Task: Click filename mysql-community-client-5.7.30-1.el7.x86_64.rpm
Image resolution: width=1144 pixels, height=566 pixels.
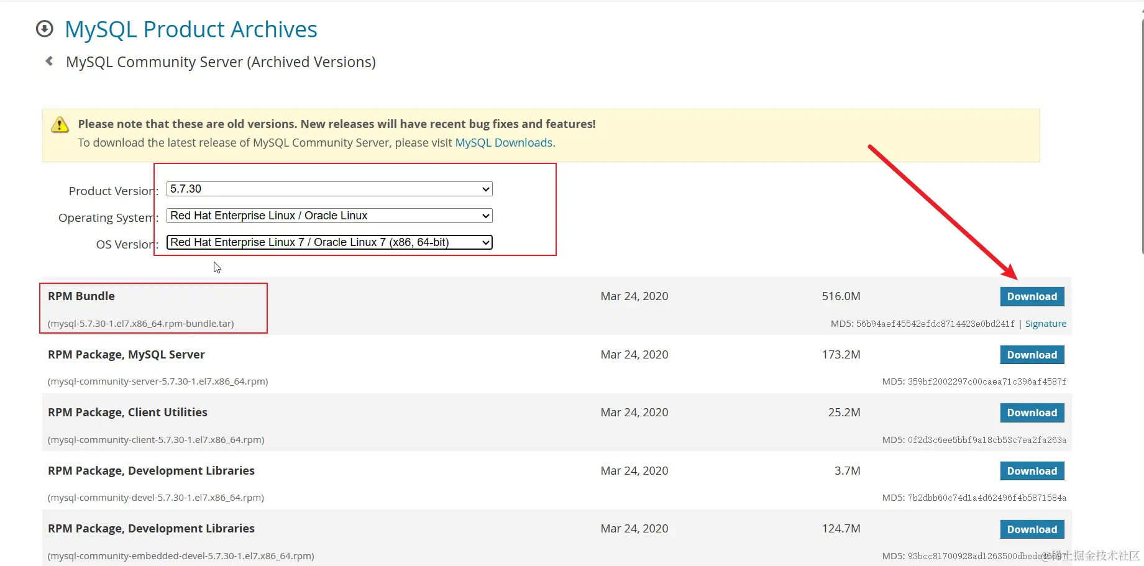Action: 156,440
